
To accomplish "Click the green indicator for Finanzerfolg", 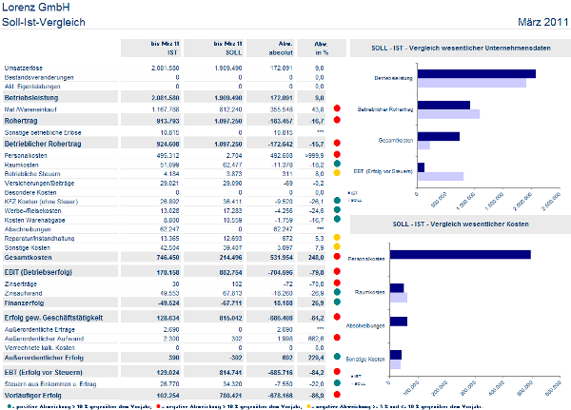I will coord(337,302).
